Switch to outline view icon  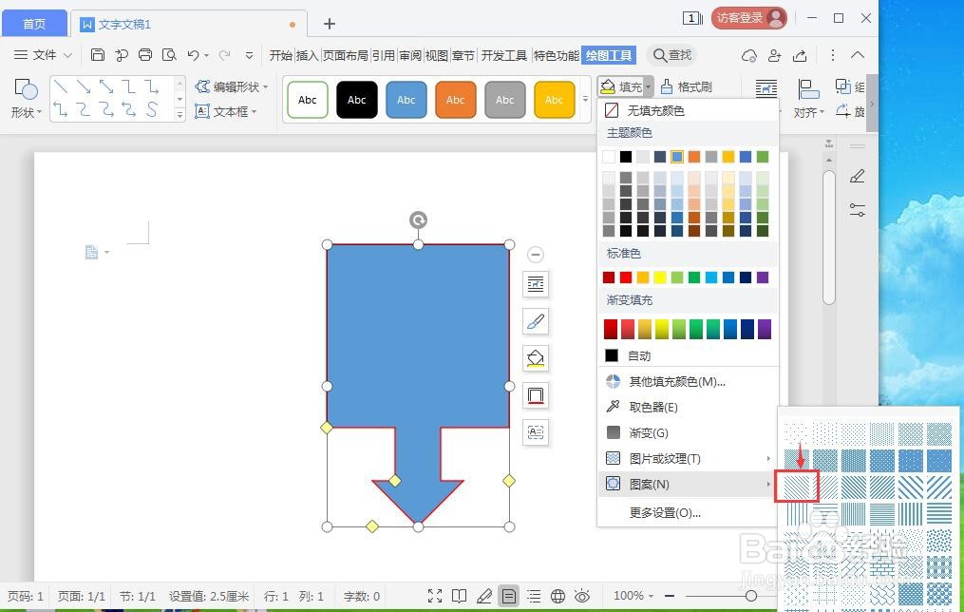[534, 596]
